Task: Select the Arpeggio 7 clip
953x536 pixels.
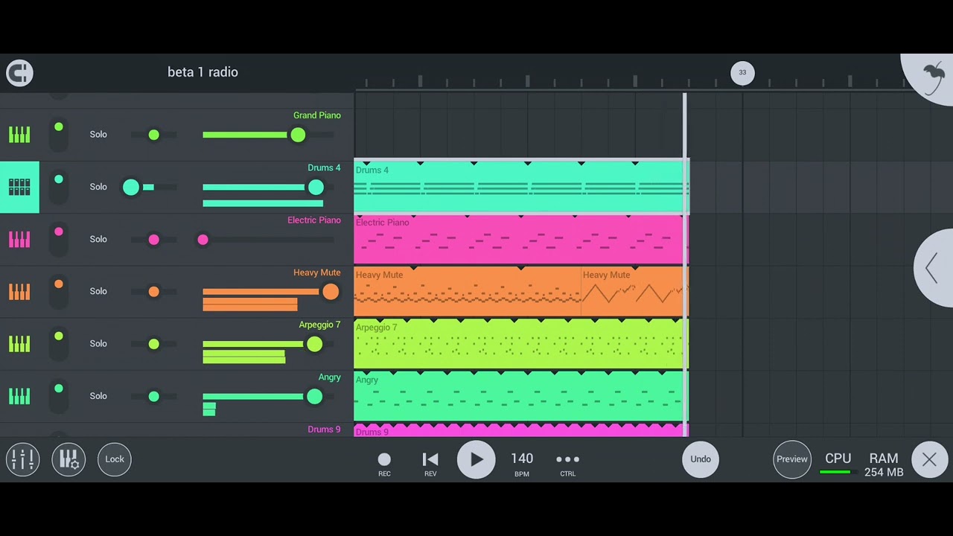Action: click(x=521, y=344)
